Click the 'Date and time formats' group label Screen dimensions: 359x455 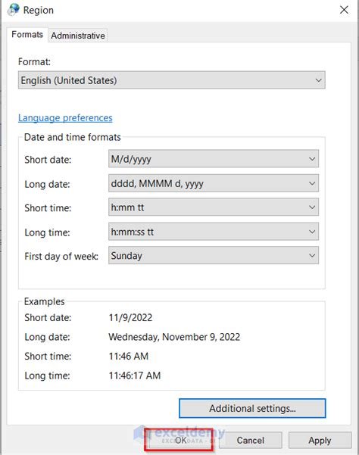pyautogui.click(x=72, y=137)
